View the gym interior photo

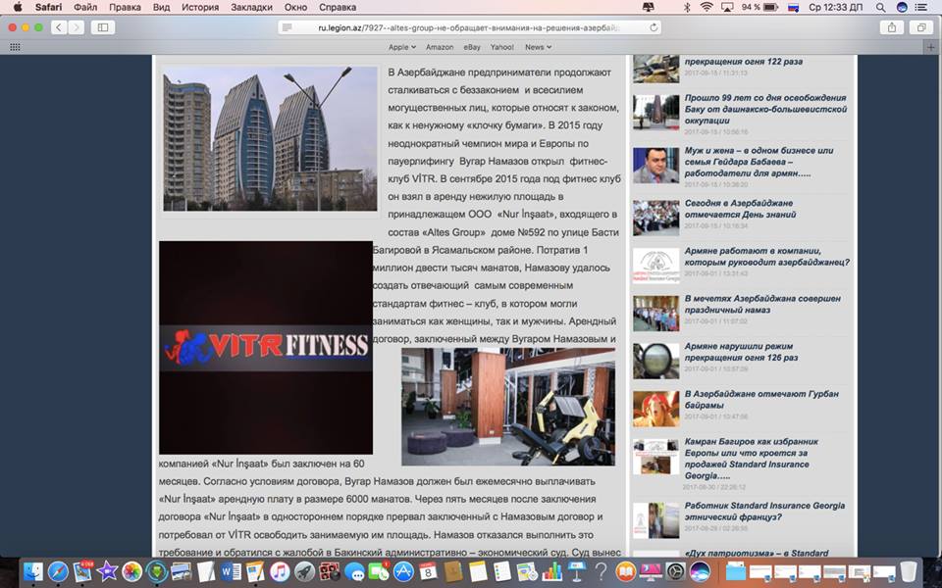click(508, 407)
